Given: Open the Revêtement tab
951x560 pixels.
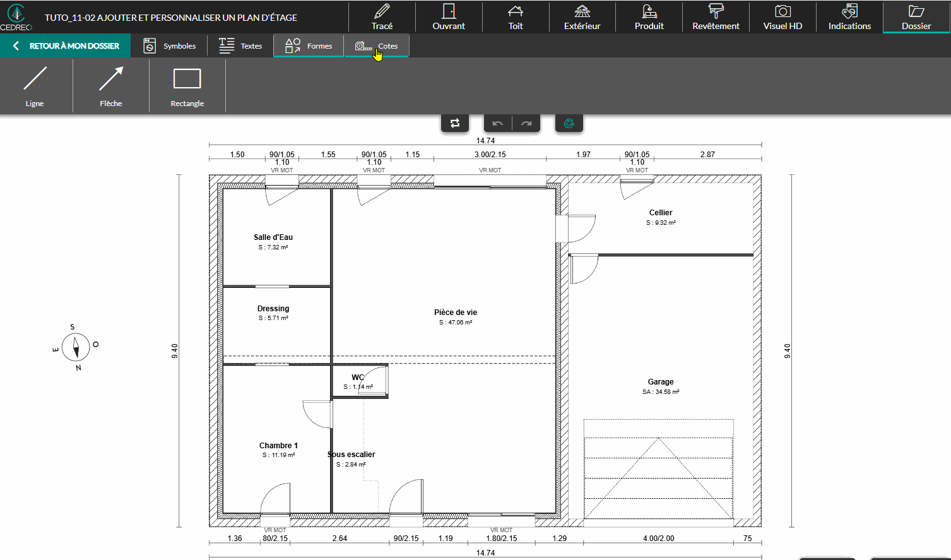Looking at the screenshot, I should tap(716, 17).
